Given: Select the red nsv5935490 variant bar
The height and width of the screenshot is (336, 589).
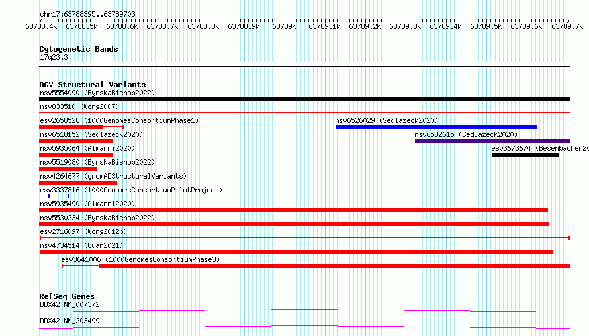Looking at the screenshot, I should pyautogui.click(x=293, y=210).
